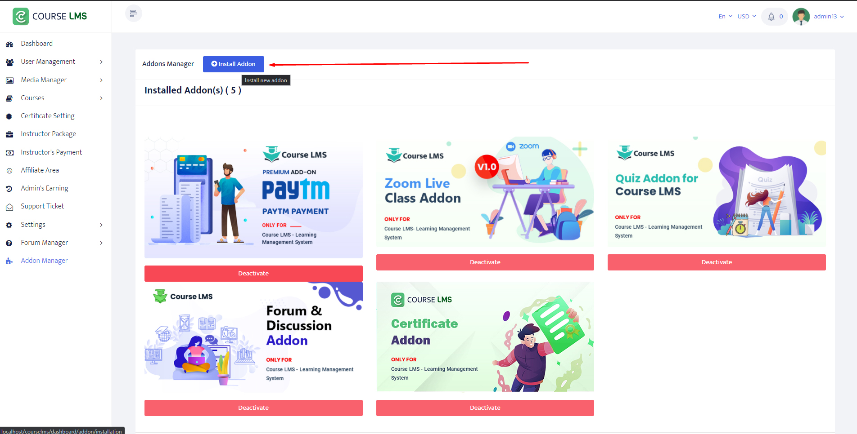Screen dimensions: 857x434
Task: Open the admin13 account dropdown
Action: 829,17
